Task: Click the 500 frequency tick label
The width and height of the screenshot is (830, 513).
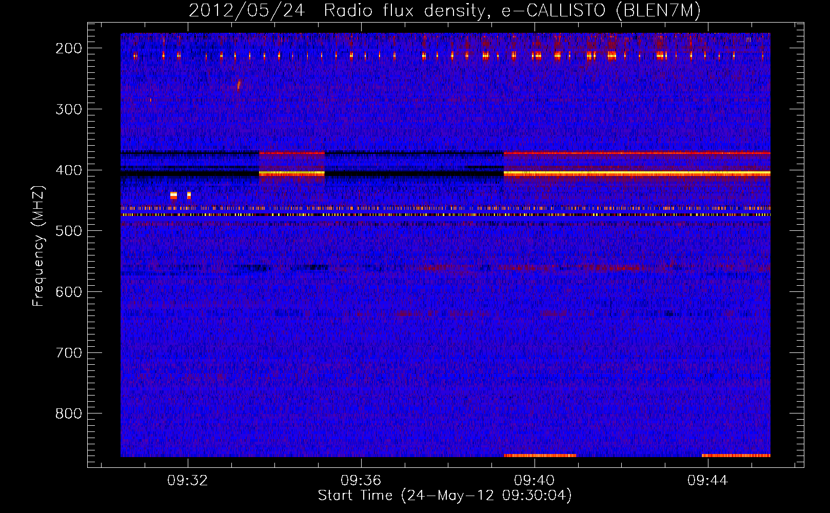Action: tap(69, 231)
